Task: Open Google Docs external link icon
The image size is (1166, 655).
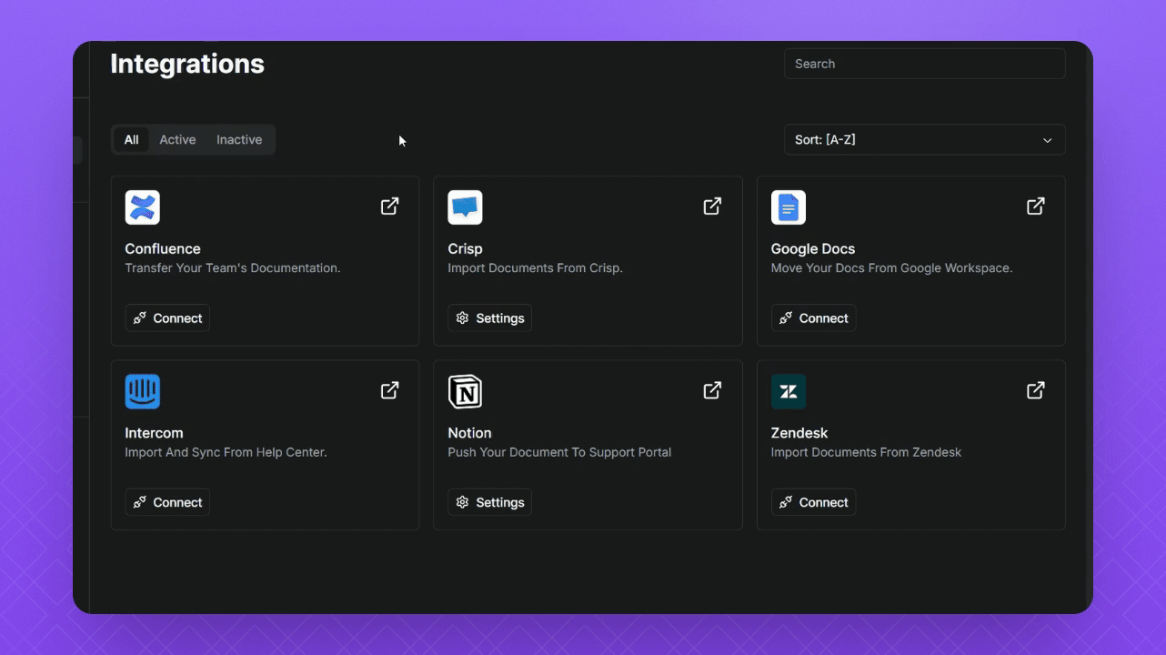Action: coord(1035,207)
